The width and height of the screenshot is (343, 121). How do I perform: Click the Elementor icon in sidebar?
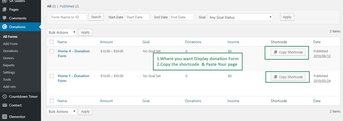coord(4,117)
